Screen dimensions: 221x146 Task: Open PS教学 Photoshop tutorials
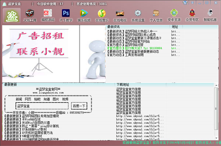coord(66,15)
